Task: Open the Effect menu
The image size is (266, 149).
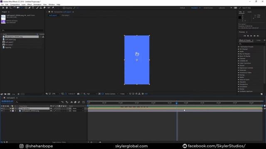Action: pyautogui.click(x=30, y=5)
